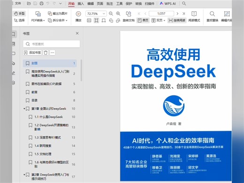Image resolution: width=244 pixels, height=183 pixels.
Task: Open the WPS AI tab
Action: coord(168,3)
